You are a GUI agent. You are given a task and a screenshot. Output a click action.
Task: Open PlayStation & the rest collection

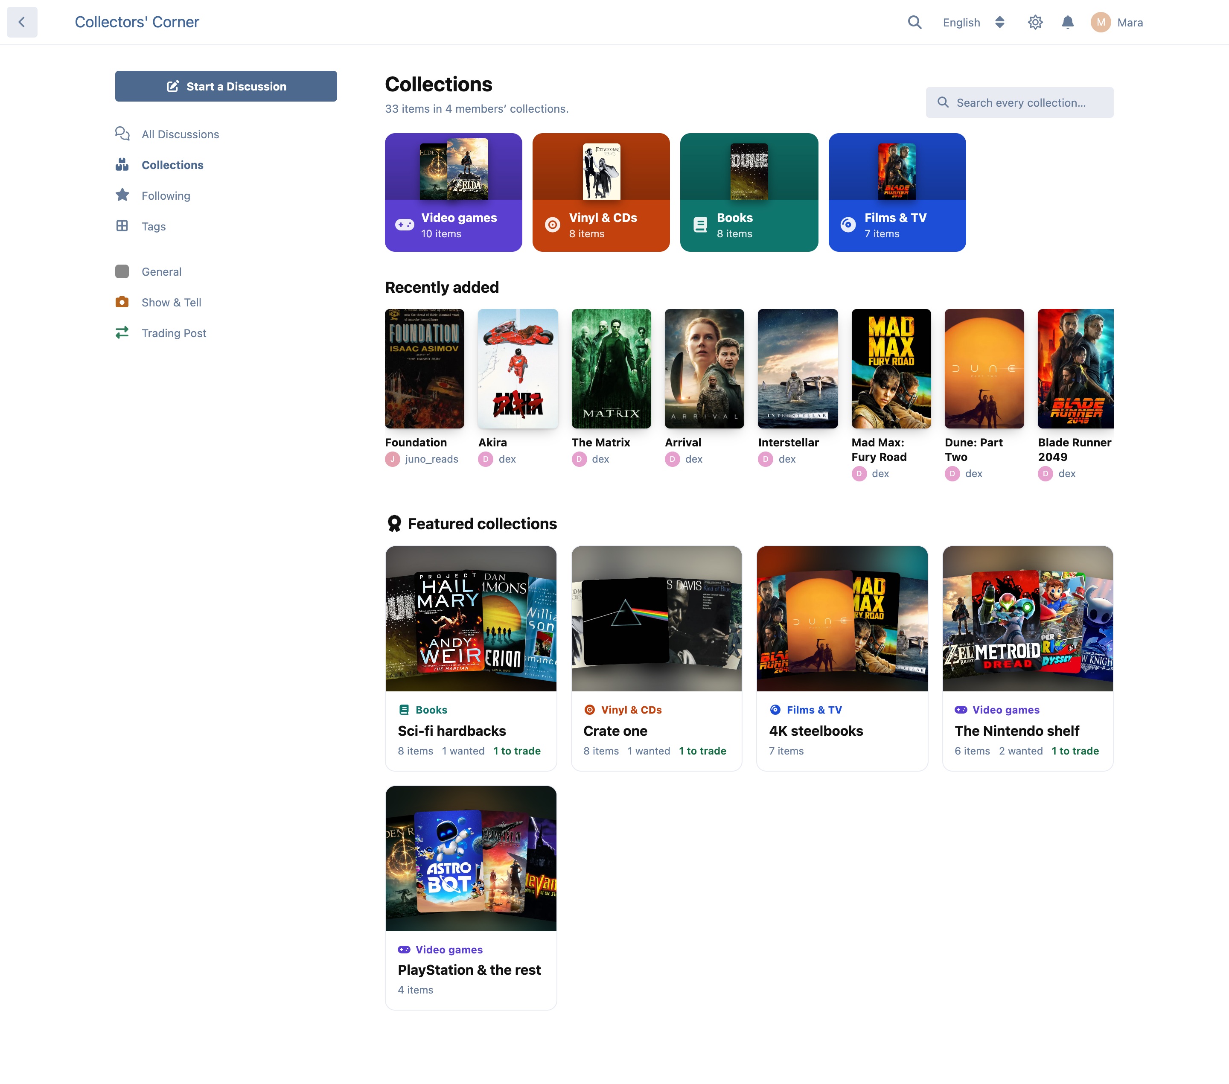[x=471, y=898]
